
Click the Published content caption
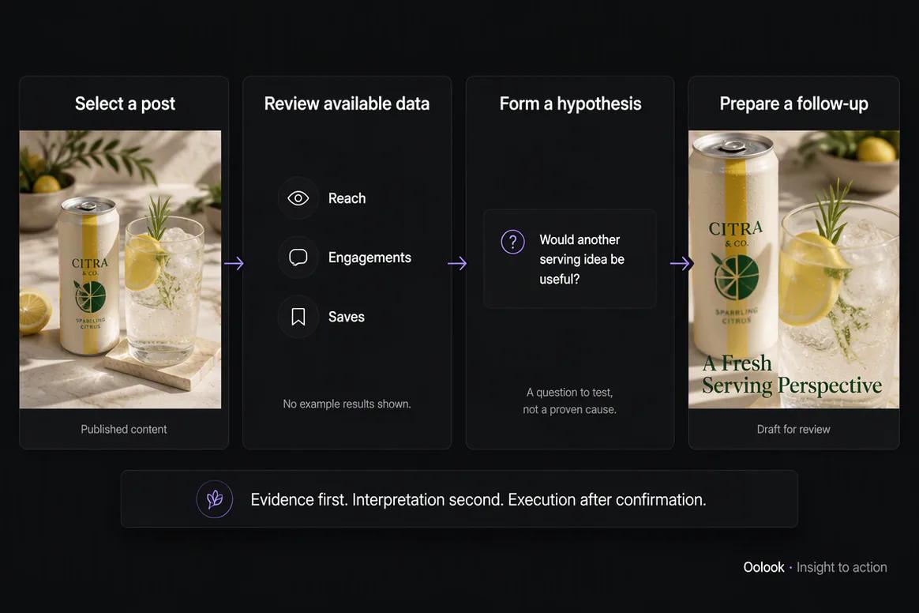[124, 430]
